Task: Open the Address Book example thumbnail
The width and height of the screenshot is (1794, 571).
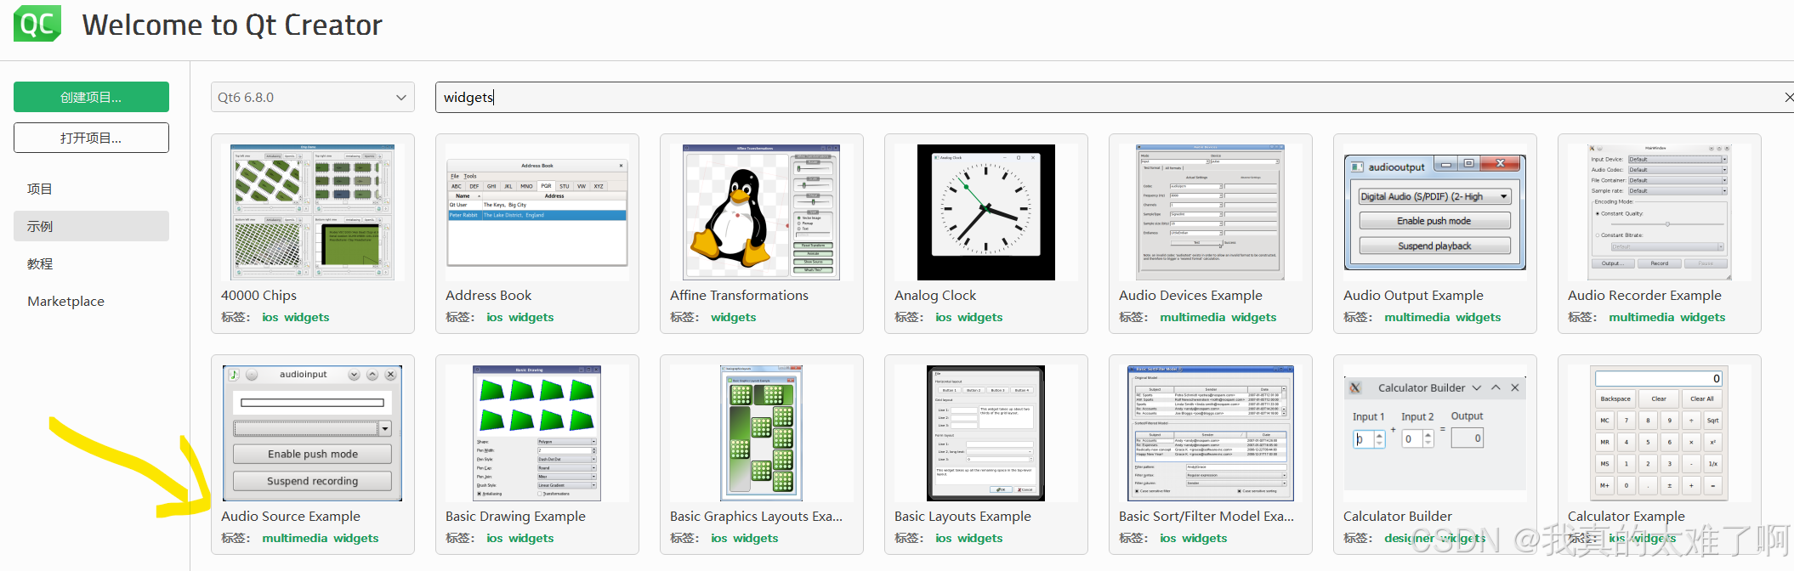Action: click(x=537, y=212)
